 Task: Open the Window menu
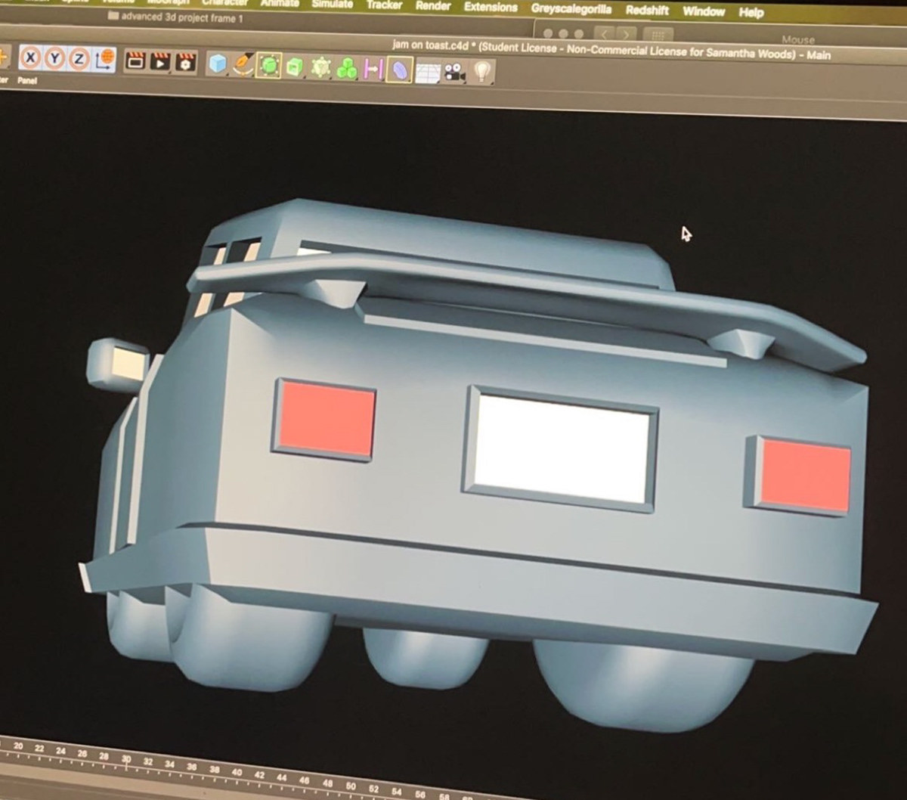704,11
